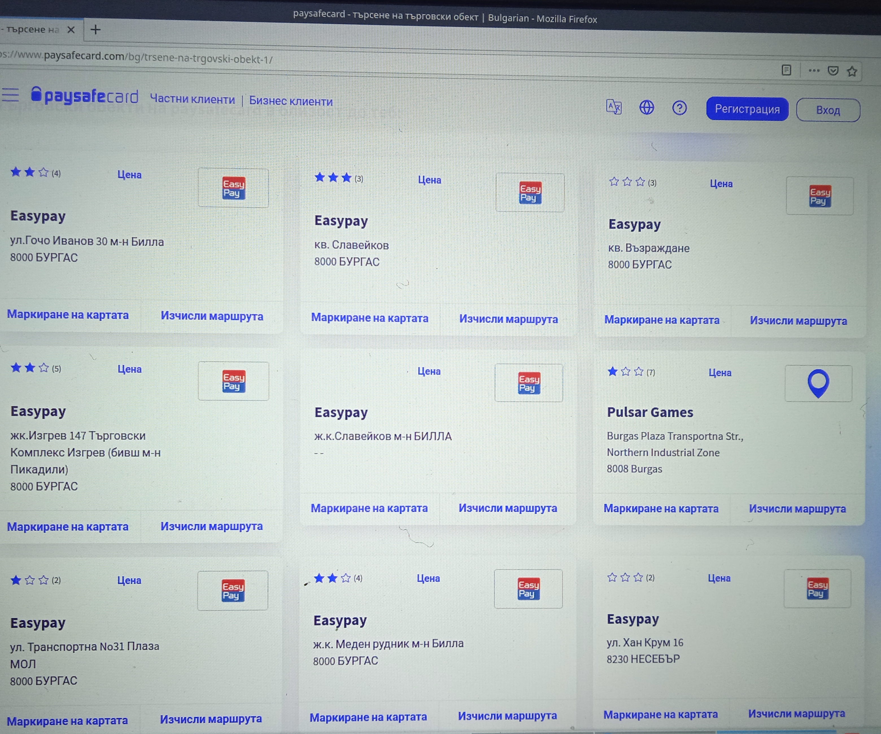Open the hamburger menu beside the paysafecard logo

click(x=10, y=95)
